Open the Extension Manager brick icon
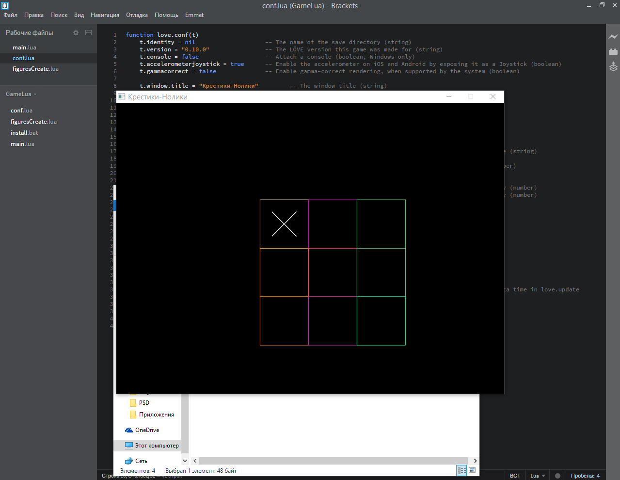 (613, 51)
